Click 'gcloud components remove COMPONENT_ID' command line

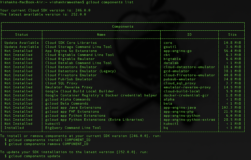coord(46,144)
